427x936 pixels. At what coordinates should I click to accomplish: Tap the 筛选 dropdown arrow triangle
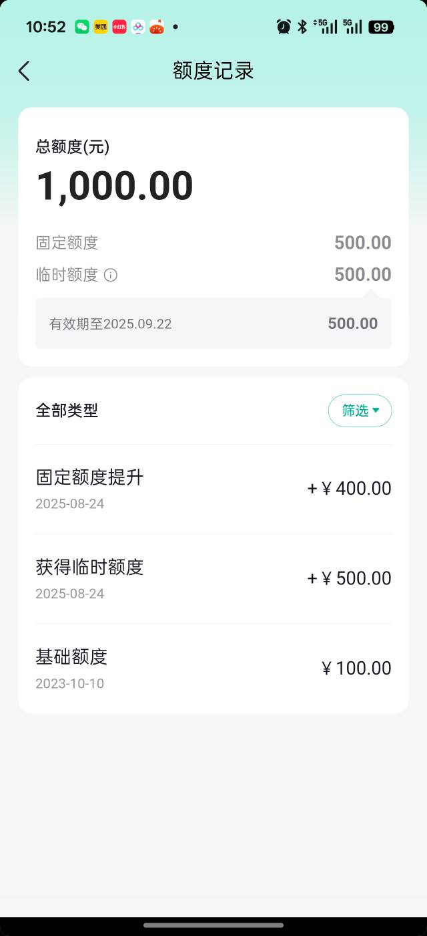pyautogui.click(x=376, y=411)
